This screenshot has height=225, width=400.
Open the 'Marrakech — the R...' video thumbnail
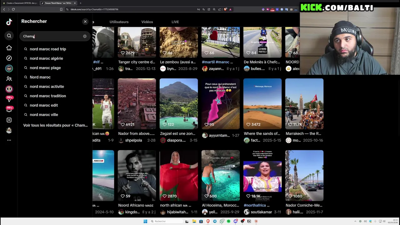click(304, 104)
